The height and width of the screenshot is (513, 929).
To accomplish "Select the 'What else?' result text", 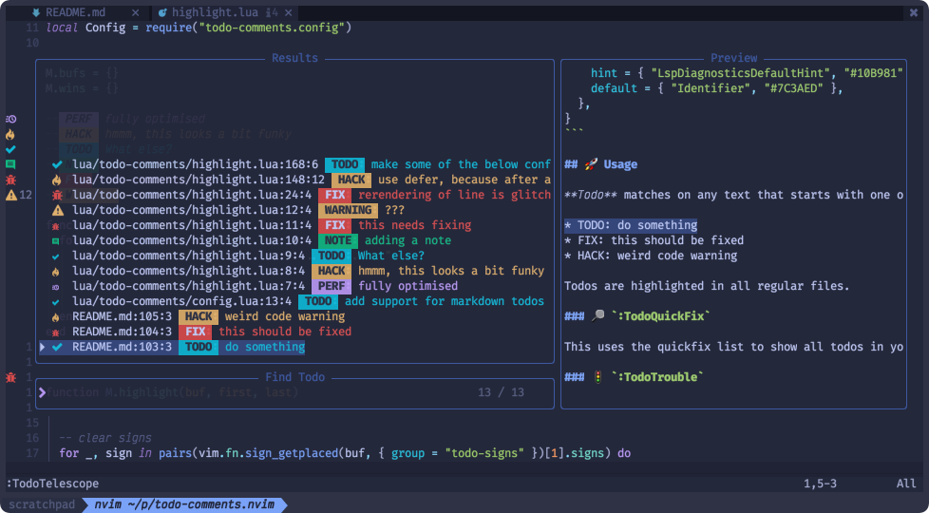I will [x=391, y=256].
